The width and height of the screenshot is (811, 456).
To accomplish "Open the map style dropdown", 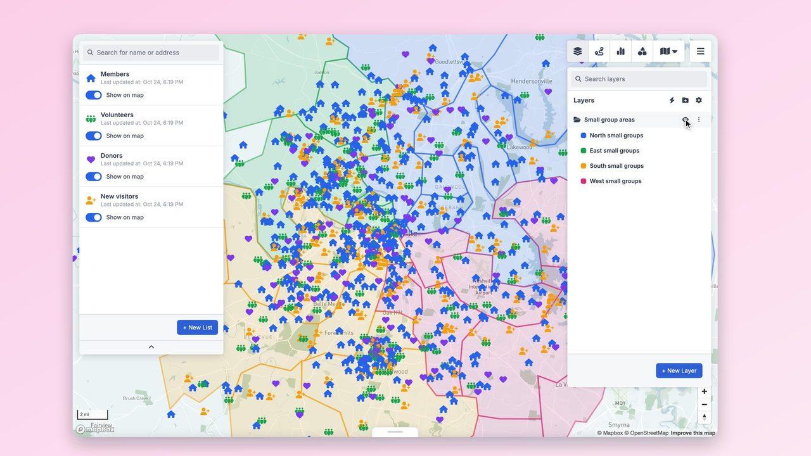I will 668,51.
